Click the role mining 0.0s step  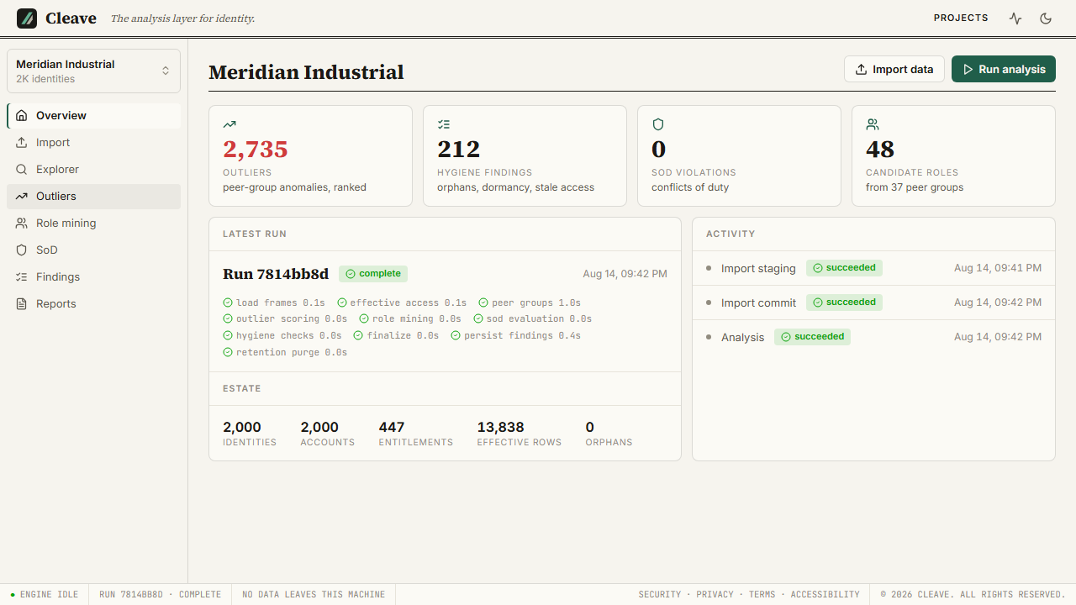(x=410, y=319)
